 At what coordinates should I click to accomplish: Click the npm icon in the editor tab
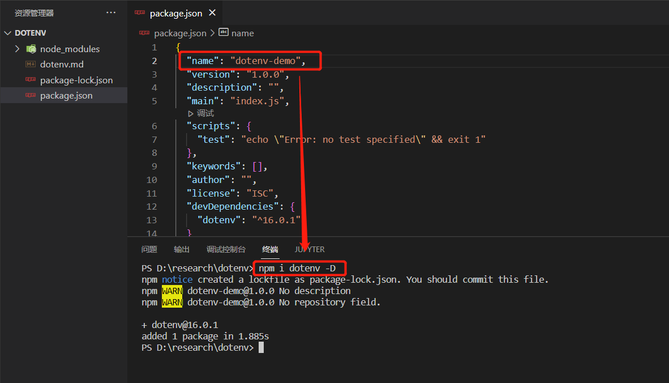tap(140, 13)
